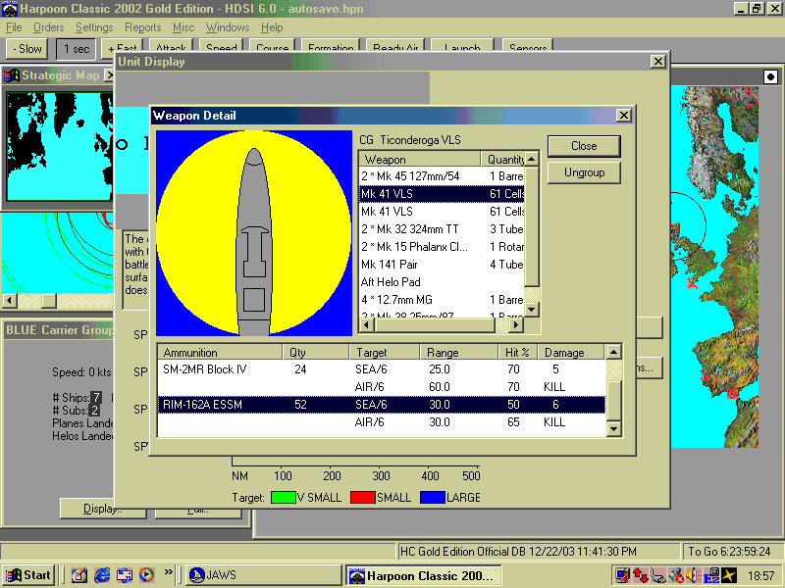
Task: Click the monitor tray icon in system tray
Action: [623, 575]
